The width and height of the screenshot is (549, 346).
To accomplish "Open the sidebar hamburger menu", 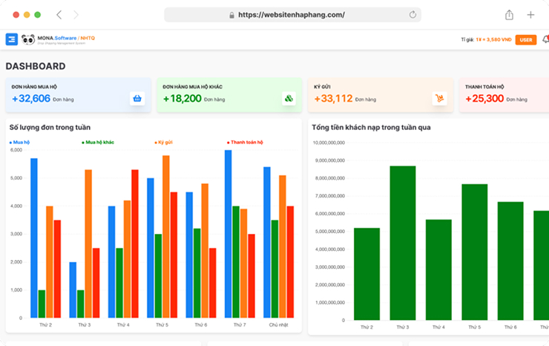I will point(11,39).
